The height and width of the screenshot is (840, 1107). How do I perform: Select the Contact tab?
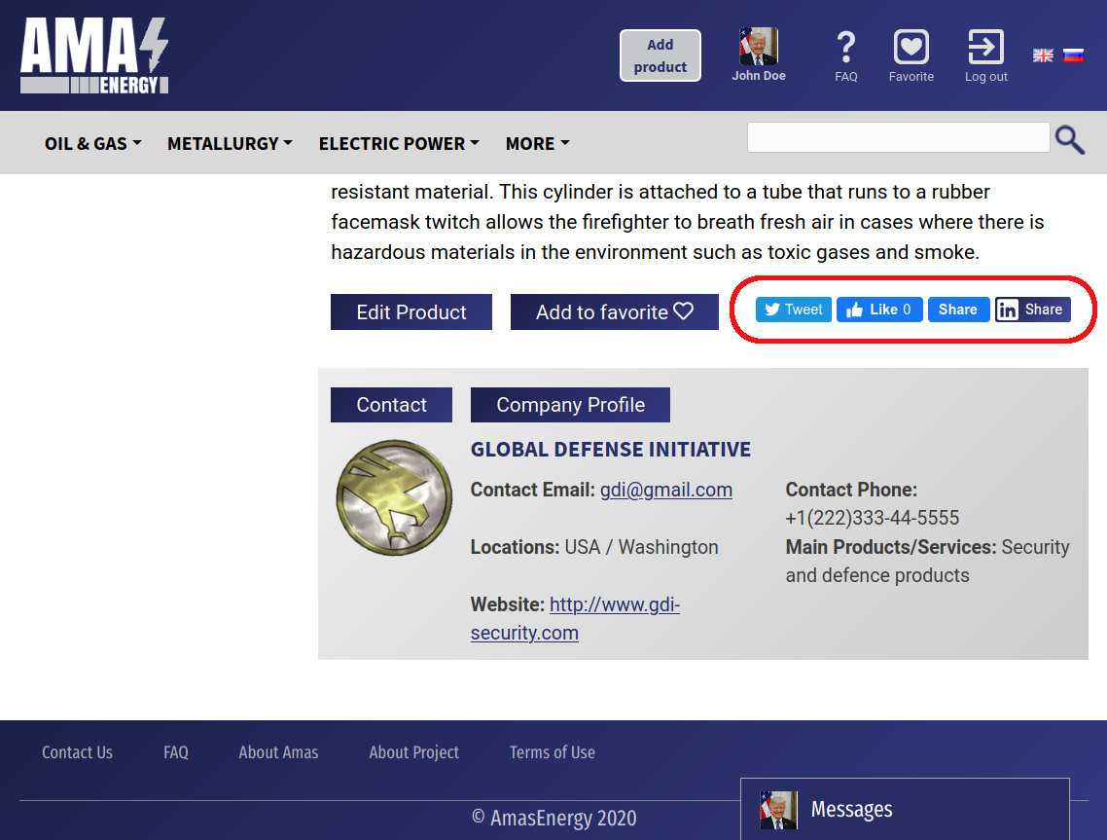391,405
